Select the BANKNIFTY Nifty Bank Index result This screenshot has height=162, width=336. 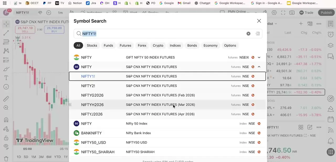[x=167, y=133]
